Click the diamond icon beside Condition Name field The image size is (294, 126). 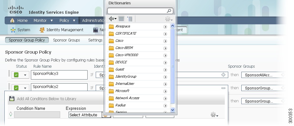(11, 114)
